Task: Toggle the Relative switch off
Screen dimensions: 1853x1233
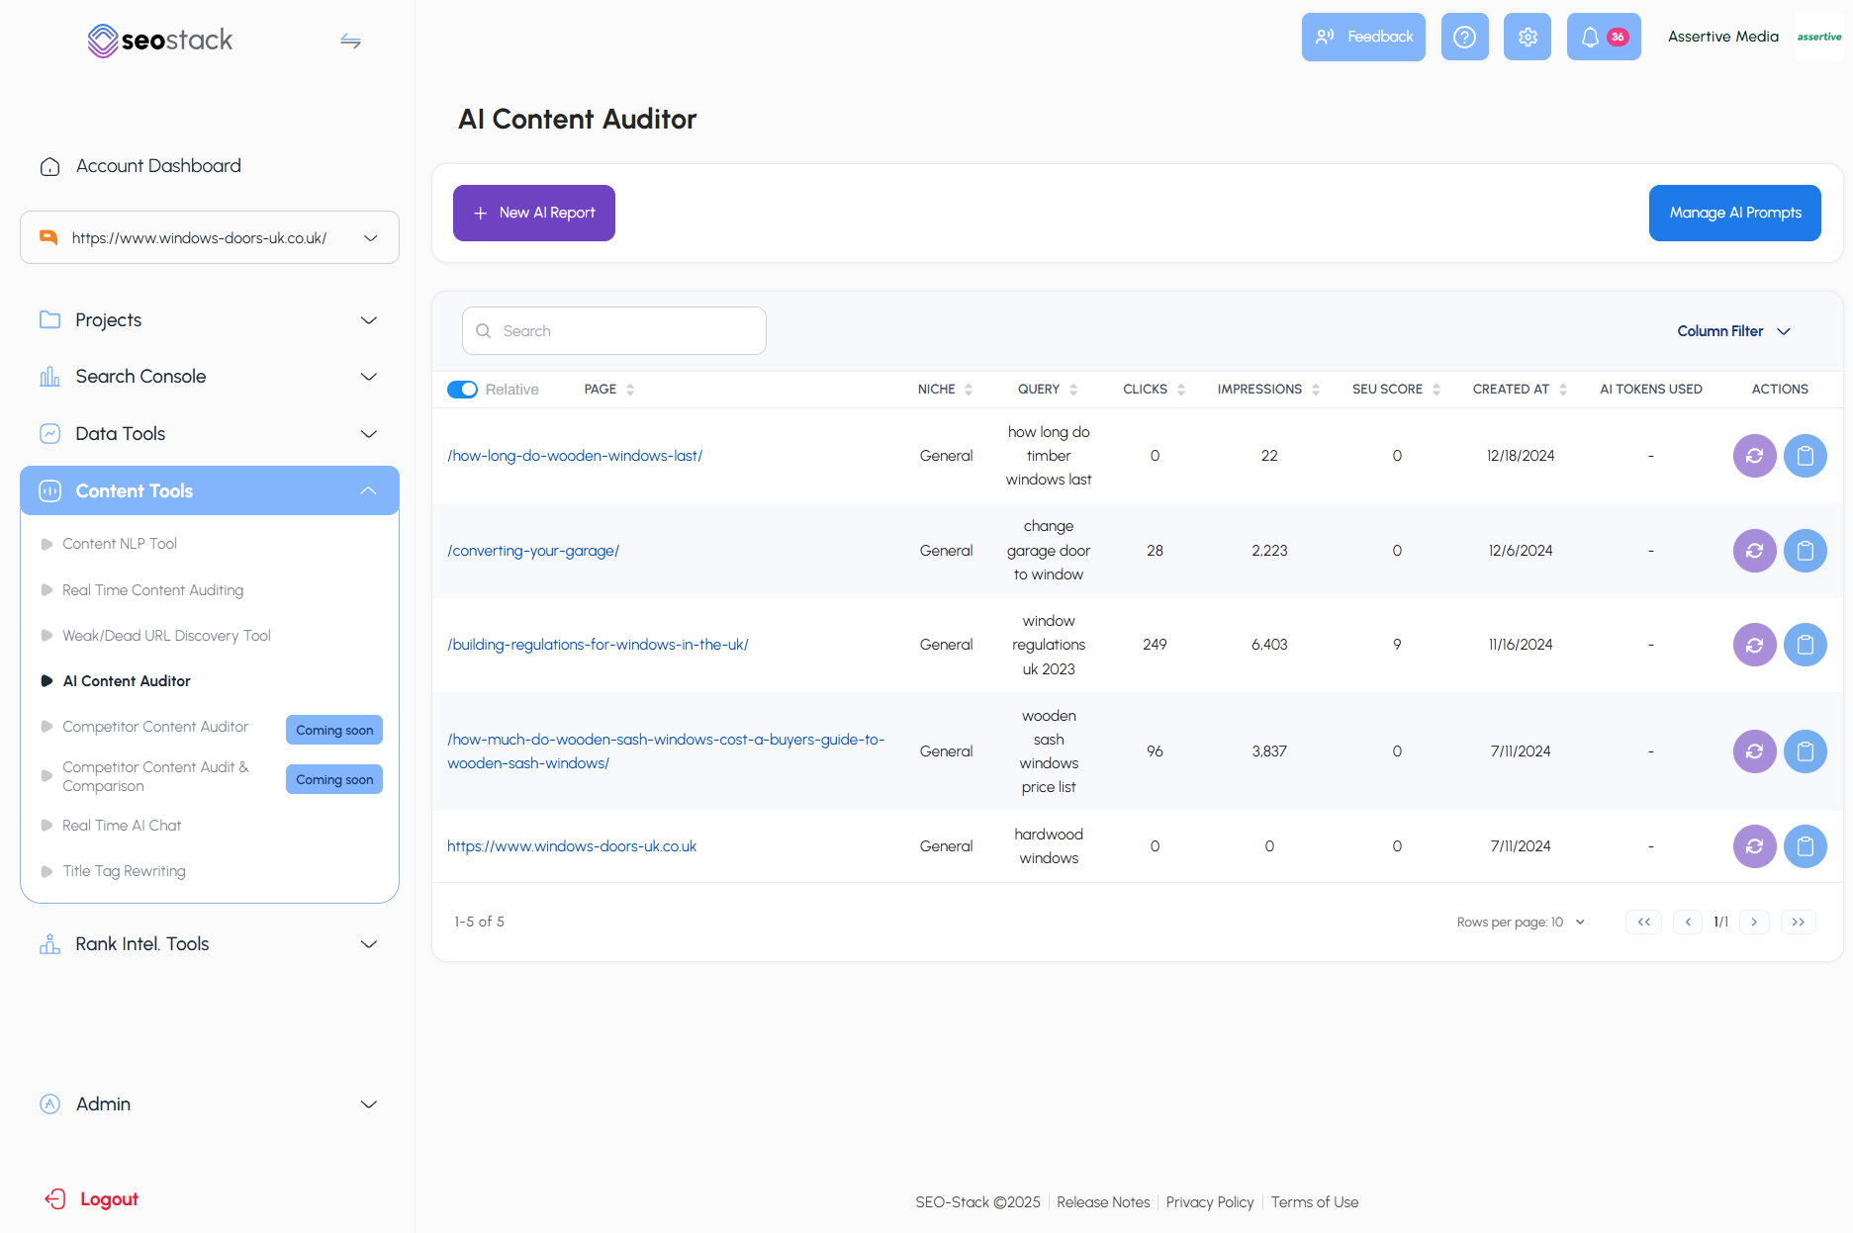Action: coord(461,389)
